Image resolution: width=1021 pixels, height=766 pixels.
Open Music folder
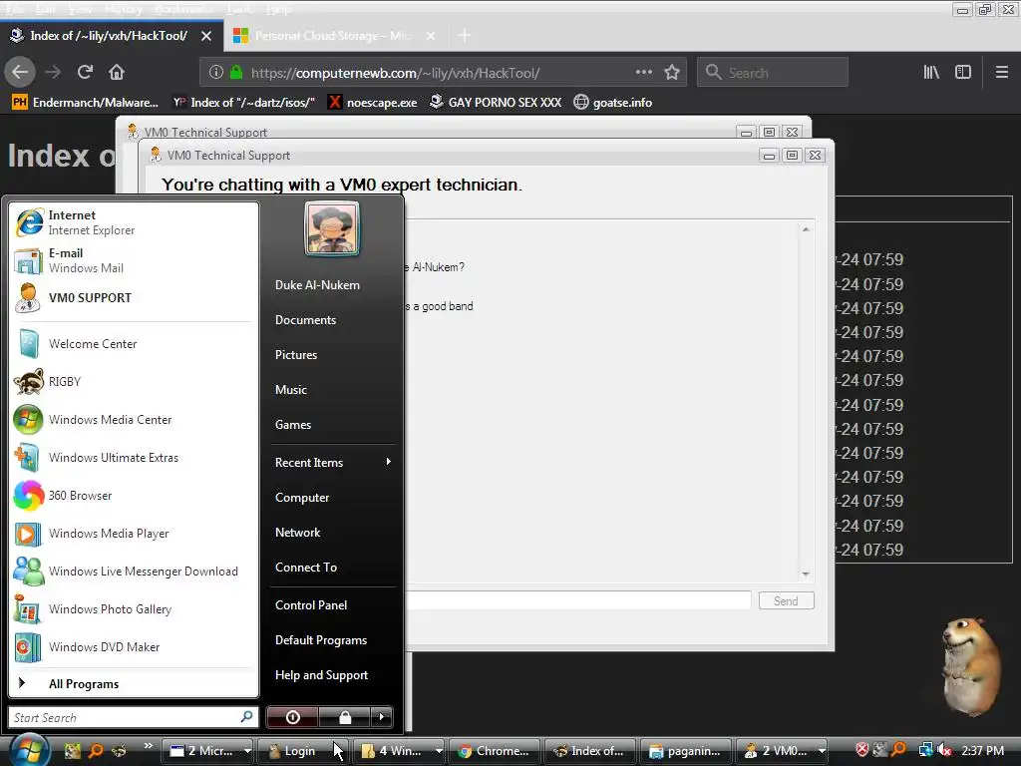(x=333, y=390)
